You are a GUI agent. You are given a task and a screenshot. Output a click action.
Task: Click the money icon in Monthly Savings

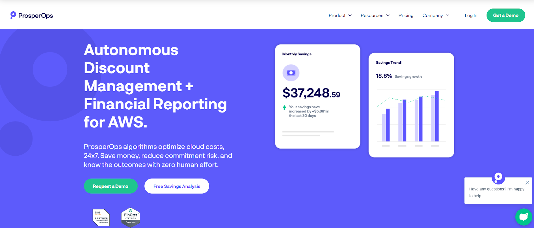[x=291, y=73]
